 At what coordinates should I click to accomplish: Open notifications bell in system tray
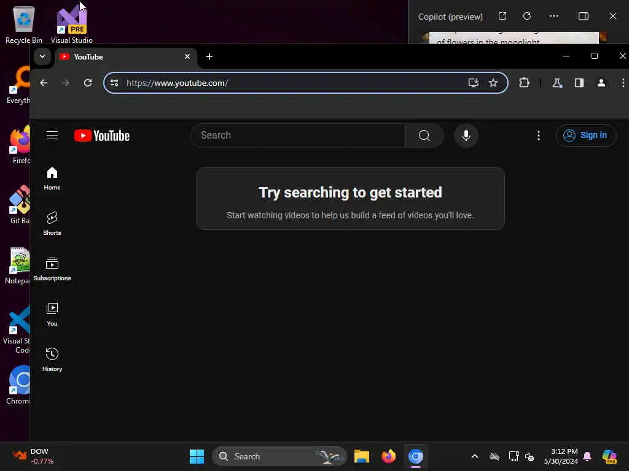click(587, 456)
